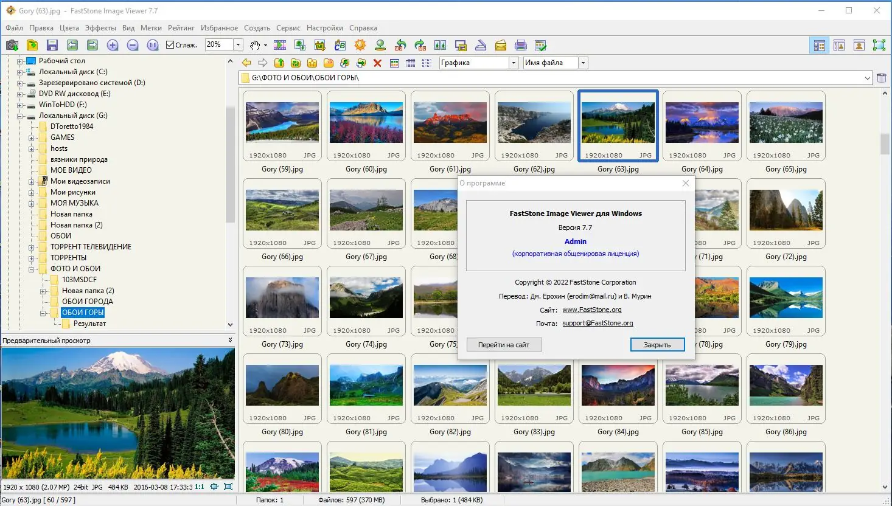Rotate the image 90° counterclockwise
Viewport: 892px width, 506px height.
(400, 44)
